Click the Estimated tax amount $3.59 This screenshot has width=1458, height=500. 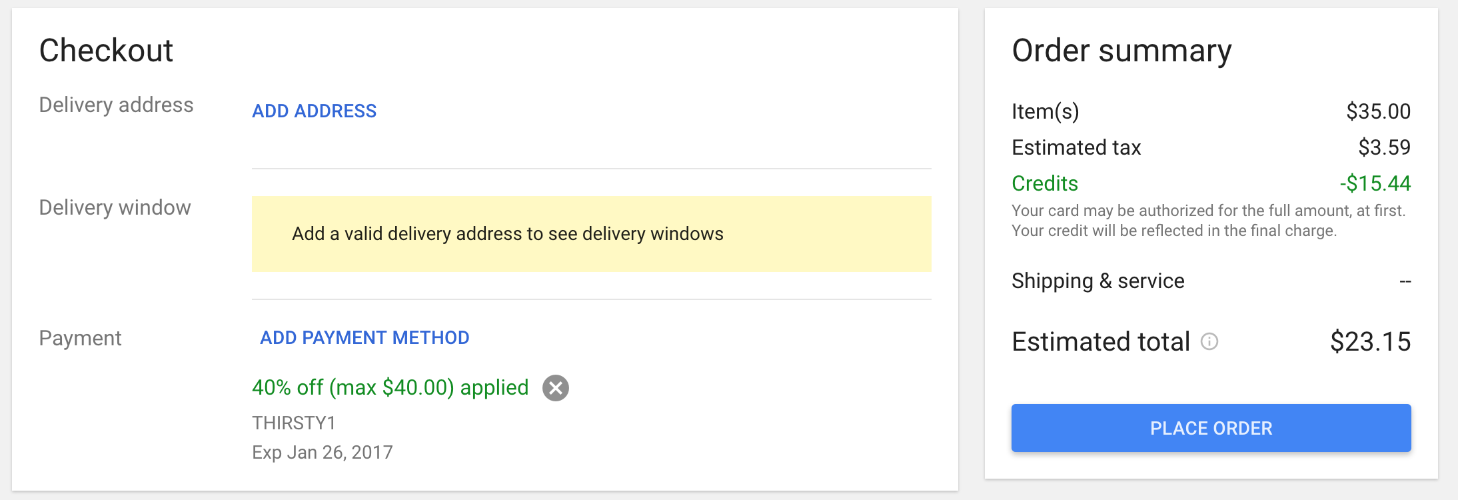point(1384,147)
